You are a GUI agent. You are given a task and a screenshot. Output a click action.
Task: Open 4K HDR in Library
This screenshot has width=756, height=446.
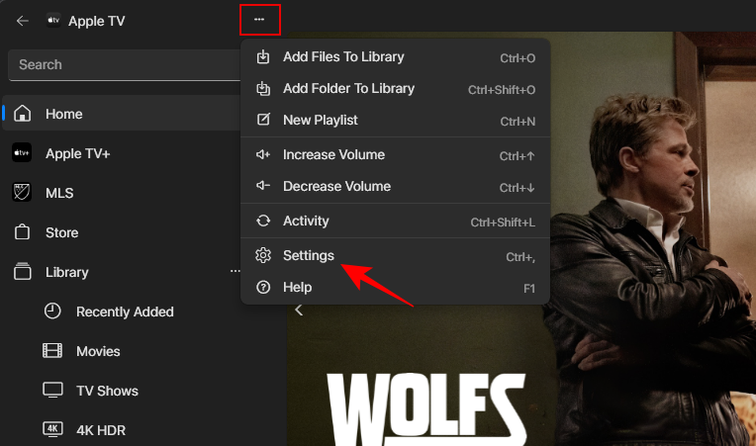click(101, 430)
